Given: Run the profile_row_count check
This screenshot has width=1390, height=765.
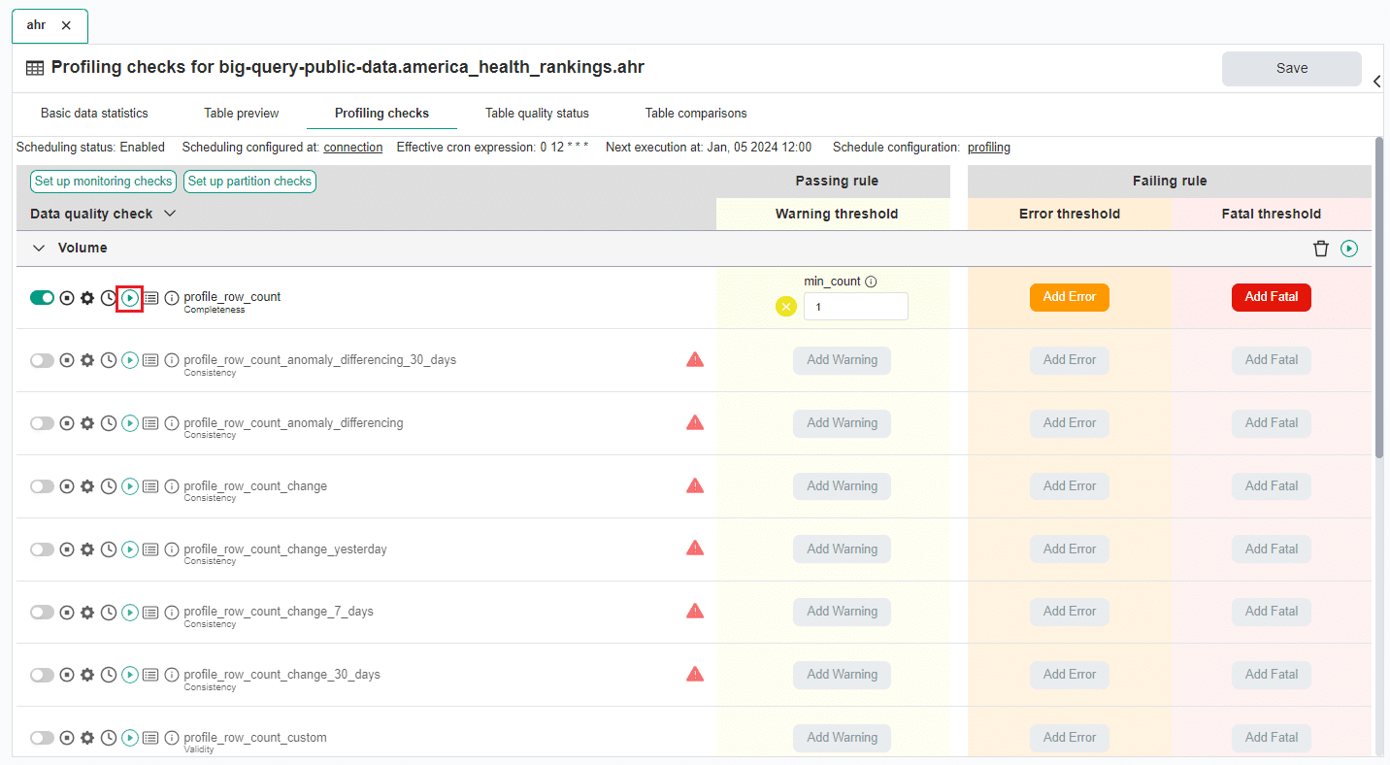Looking at the screenshot, I should tap(129, 298).
